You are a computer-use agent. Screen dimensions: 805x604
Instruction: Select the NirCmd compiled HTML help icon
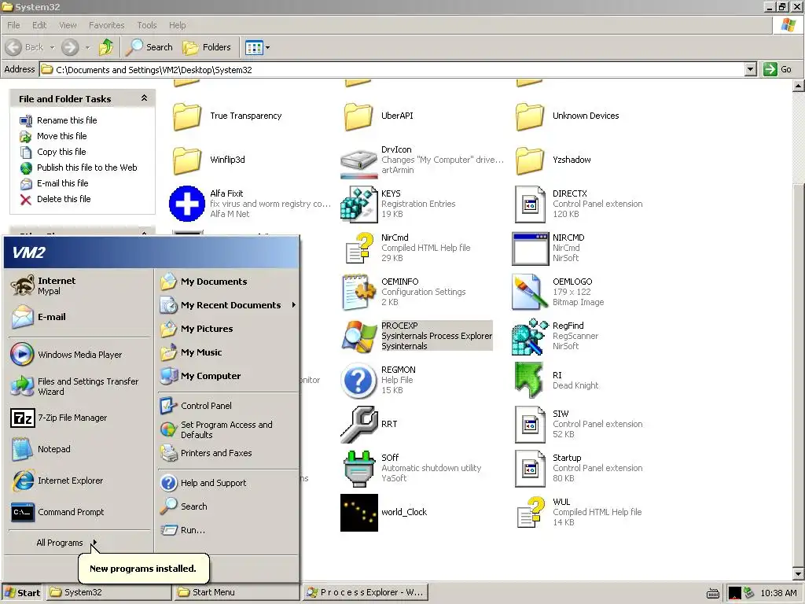point(358,248)
